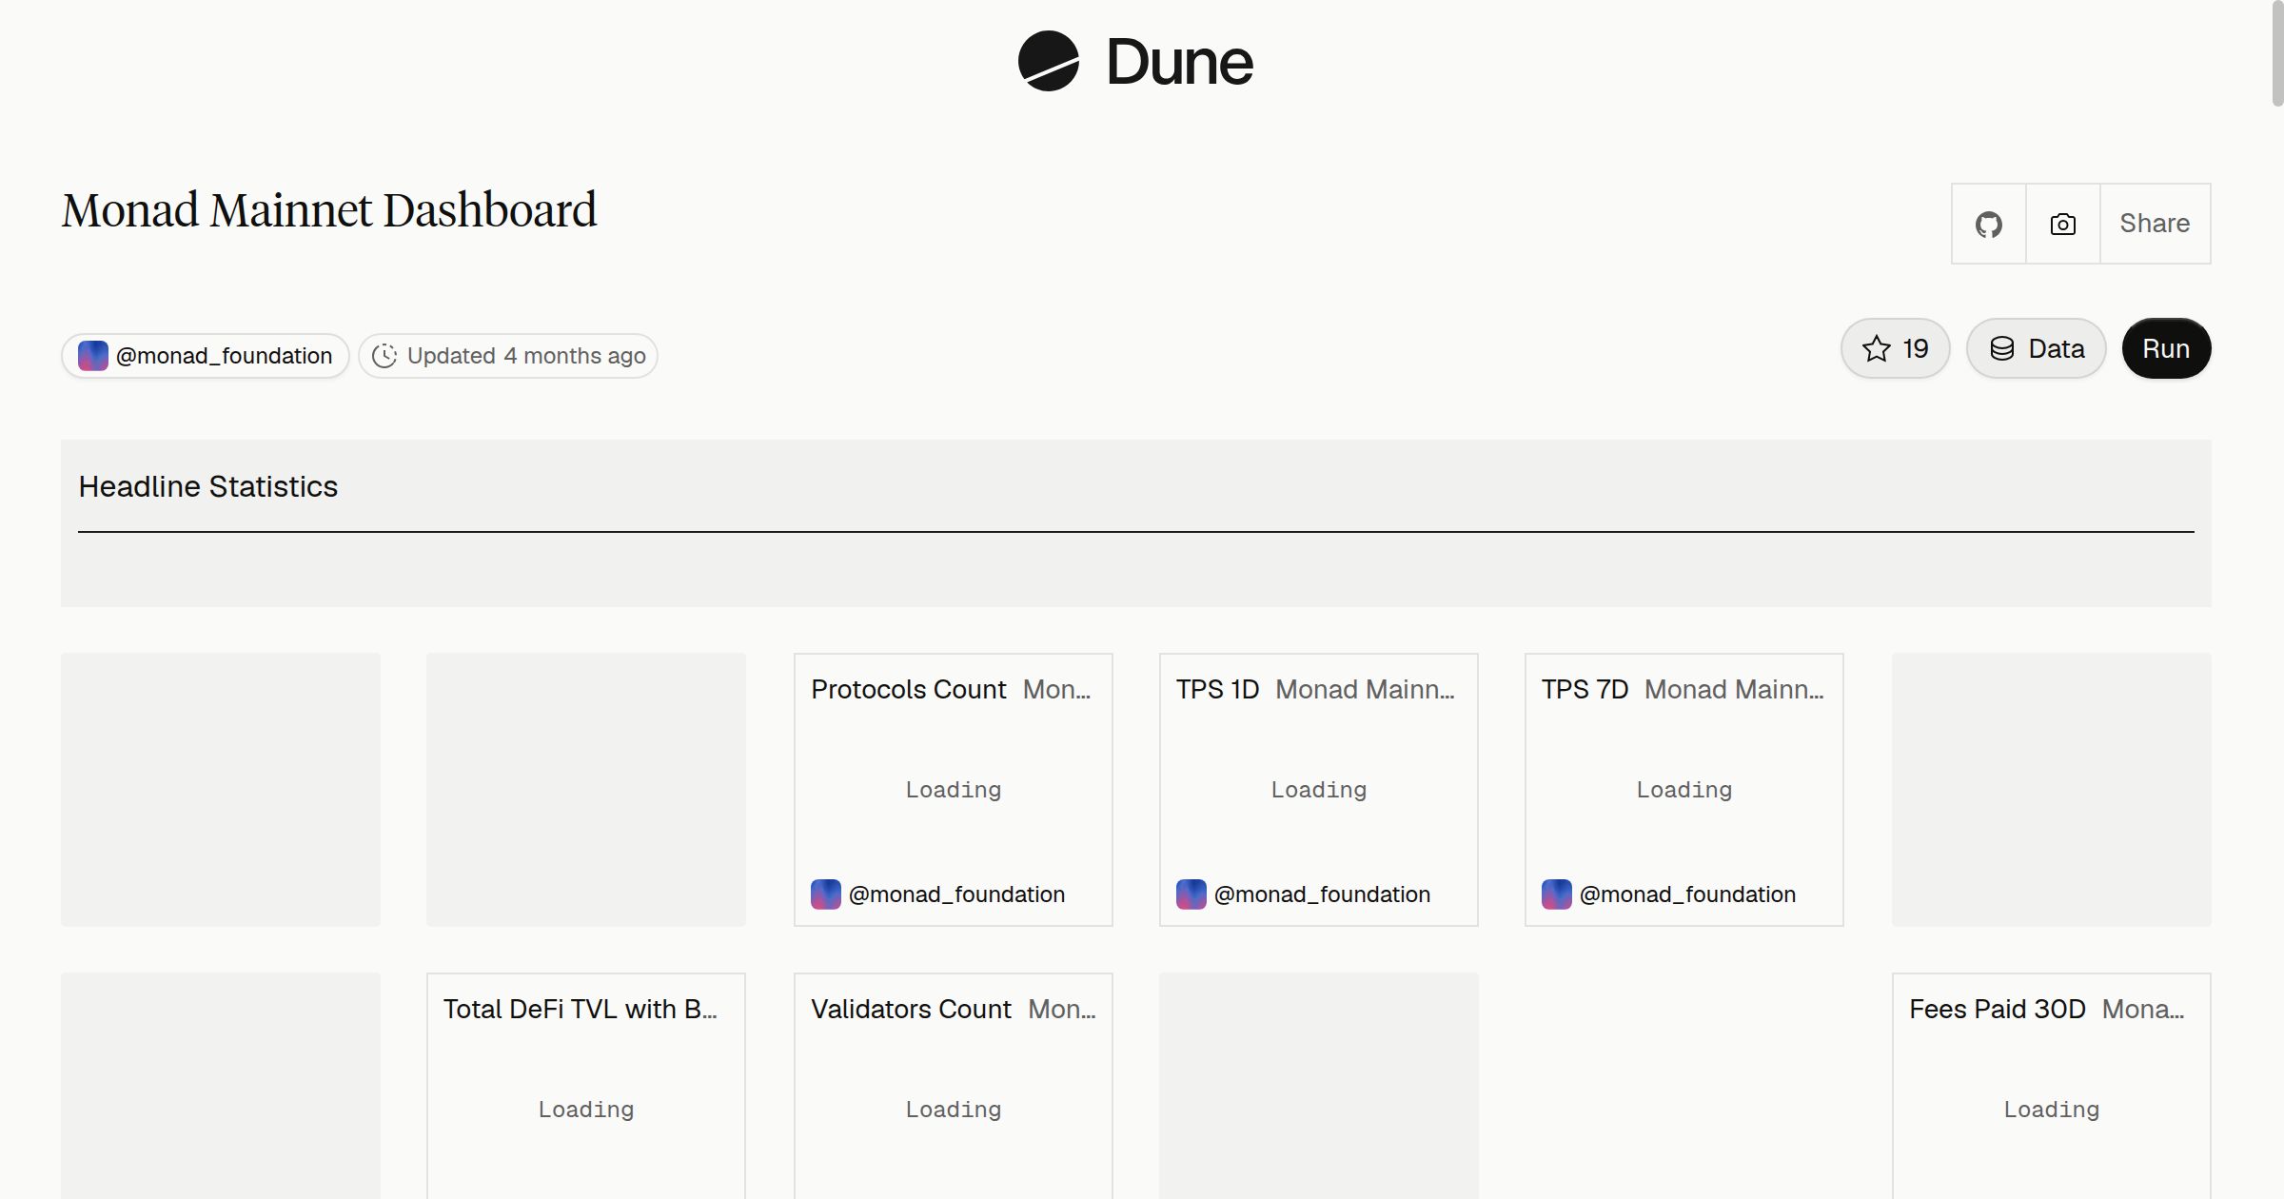Click the Updated 4 months ago badge
Screen dimensions: 2284x1199
coord(508,356)
